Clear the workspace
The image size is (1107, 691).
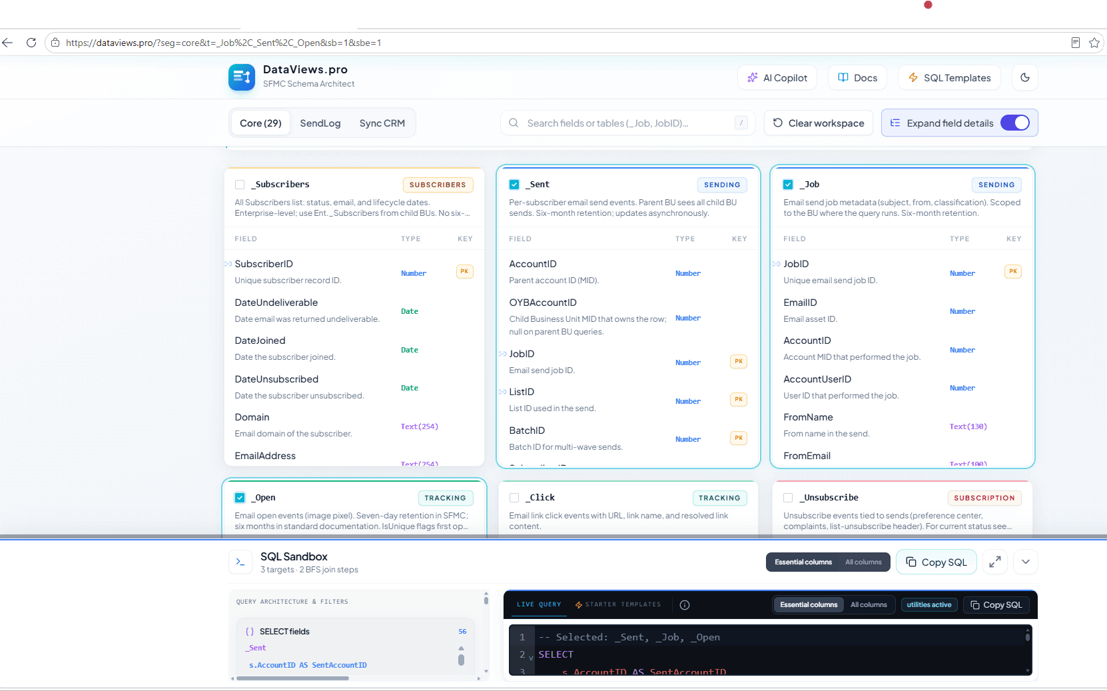click(x=819, y=123)
